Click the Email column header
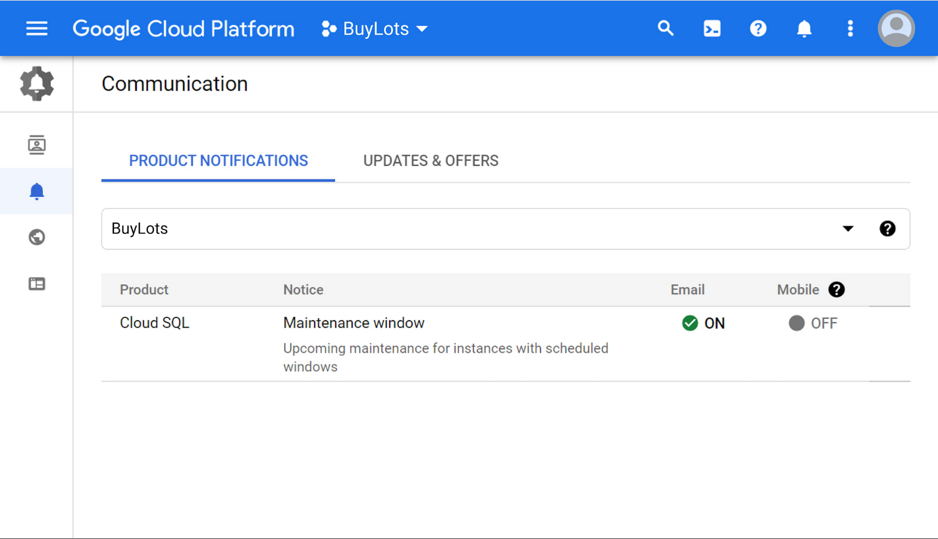 (x=688, y=290)
